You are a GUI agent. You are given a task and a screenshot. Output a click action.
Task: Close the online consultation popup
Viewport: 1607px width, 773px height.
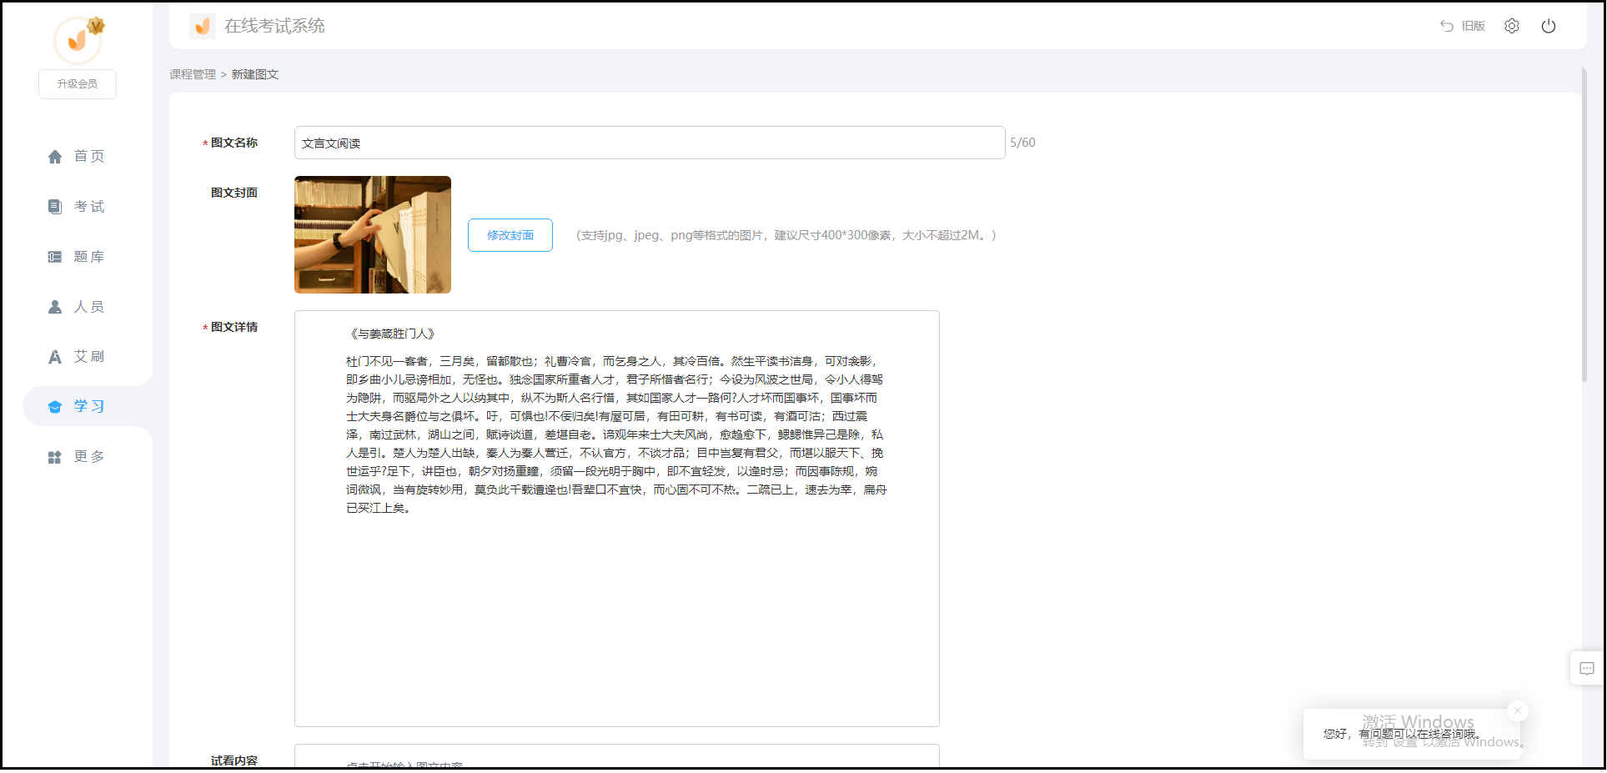[x=1518, y=710]
